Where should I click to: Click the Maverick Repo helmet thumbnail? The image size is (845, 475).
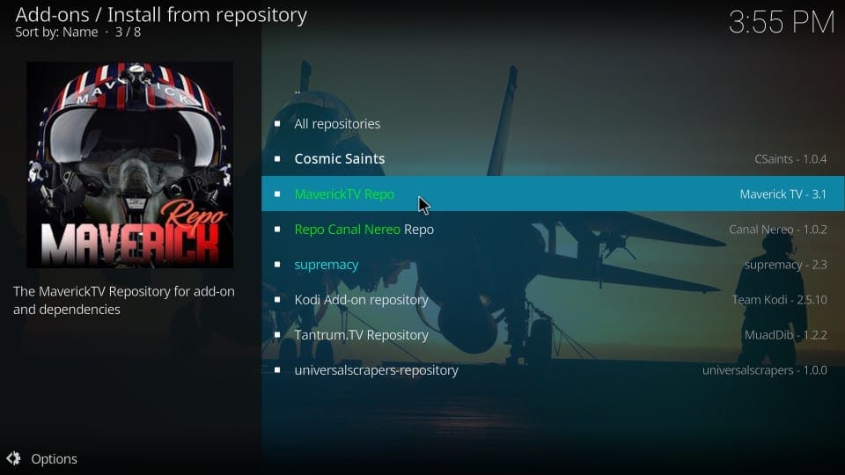coord(130,164)
